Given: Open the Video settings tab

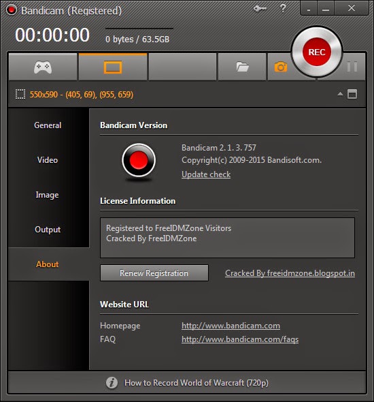Looking at the screenshot, I should (48, 160).
